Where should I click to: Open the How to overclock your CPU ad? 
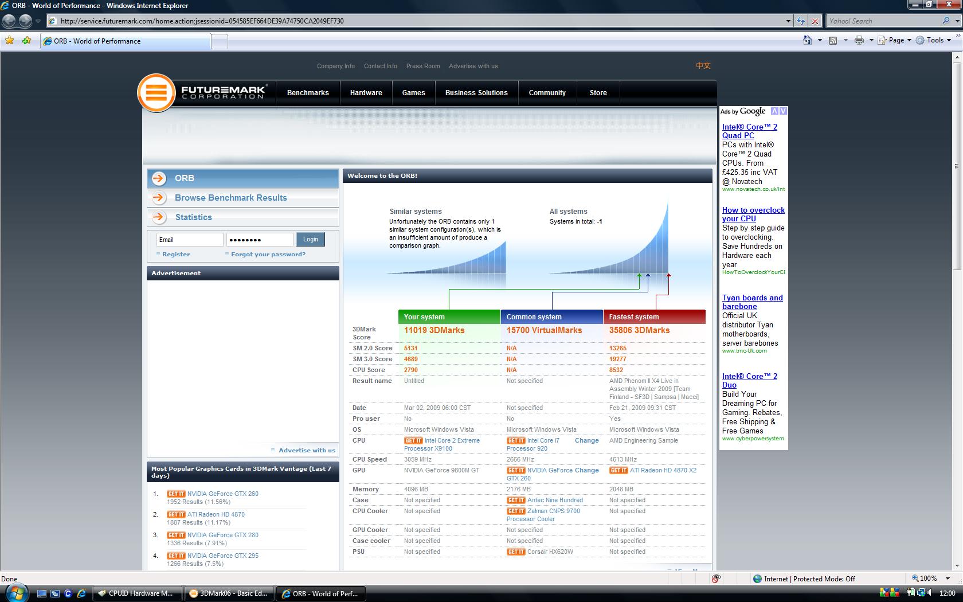click(x=753, y=214)
